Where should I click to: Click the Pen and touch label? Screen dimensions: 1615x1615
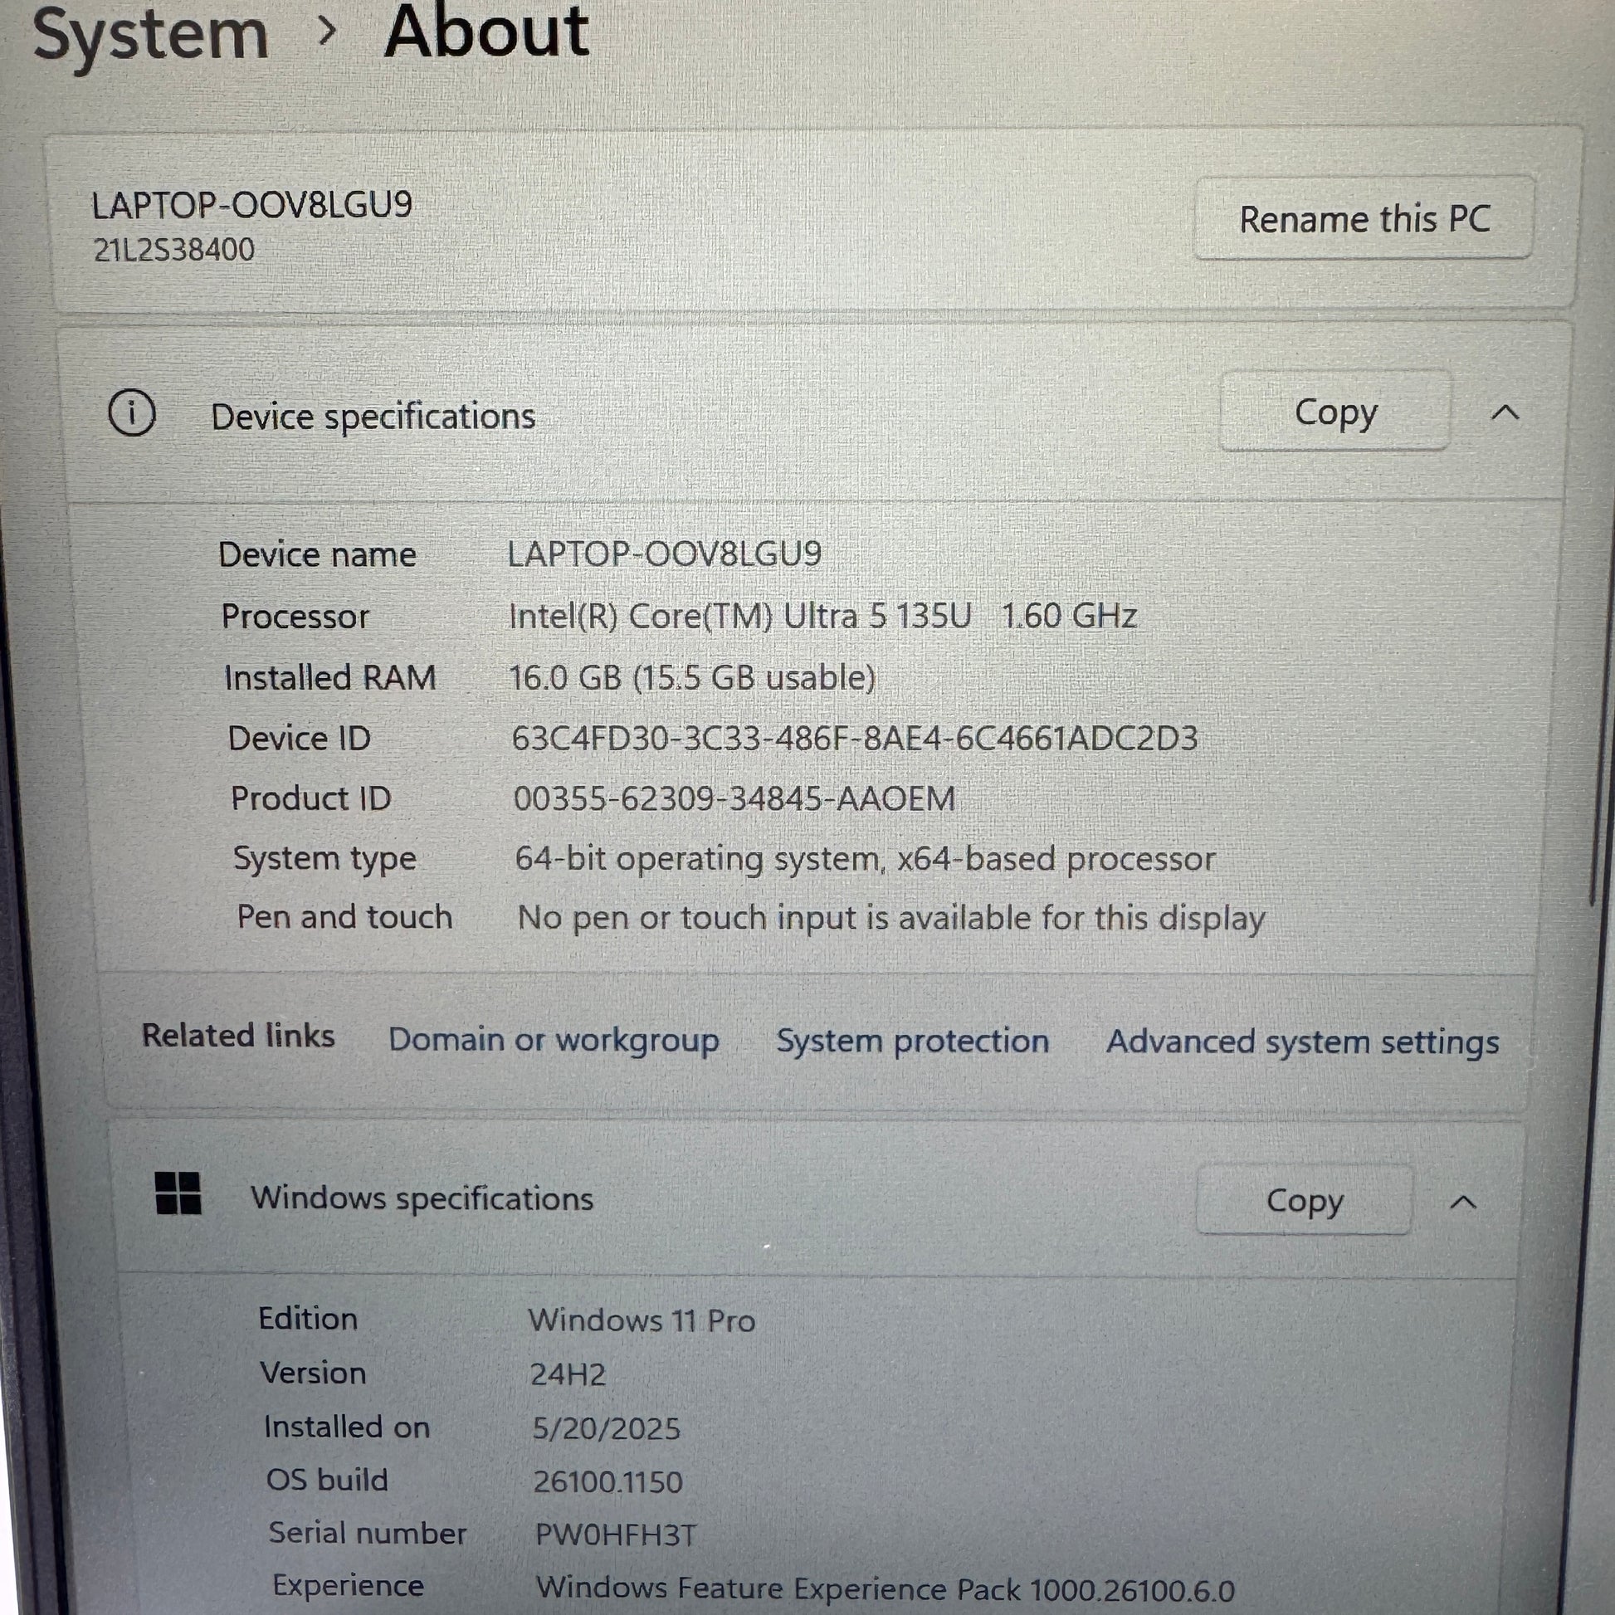coord(344,917)
